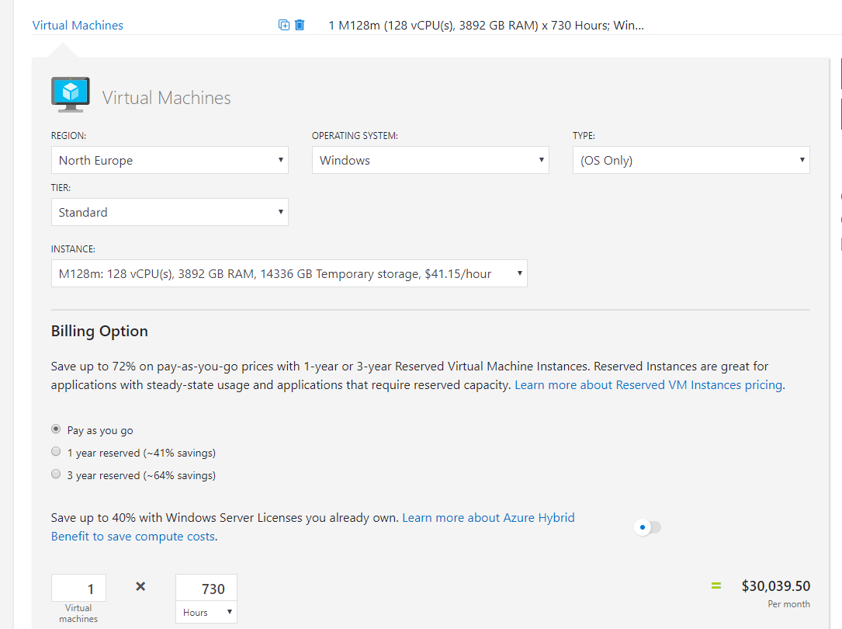Click the Virtual Machines monitor icon
This screenshot has height=629, width=842.
click(x=71, y=94)
